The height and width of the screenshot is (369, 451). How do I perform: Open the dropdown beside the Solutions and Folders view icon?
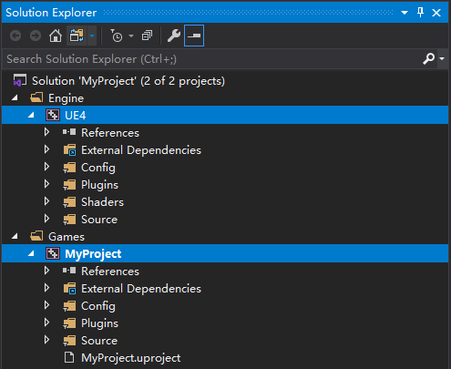[92, 36]
